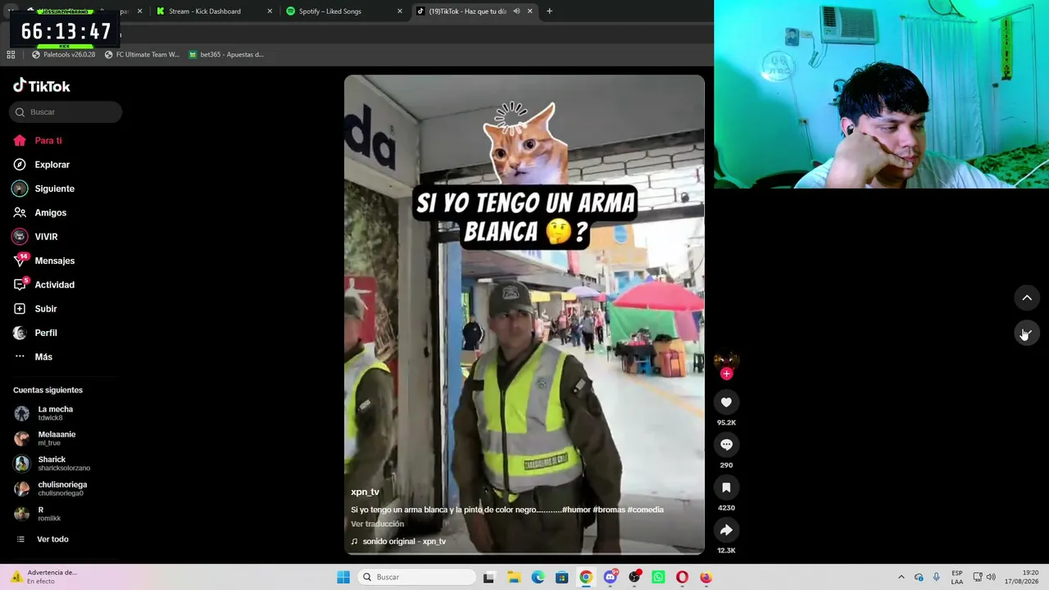The image size is (1049, 590).
Task: Open OBS Studio from the taskbar
Action: [634, 577]
